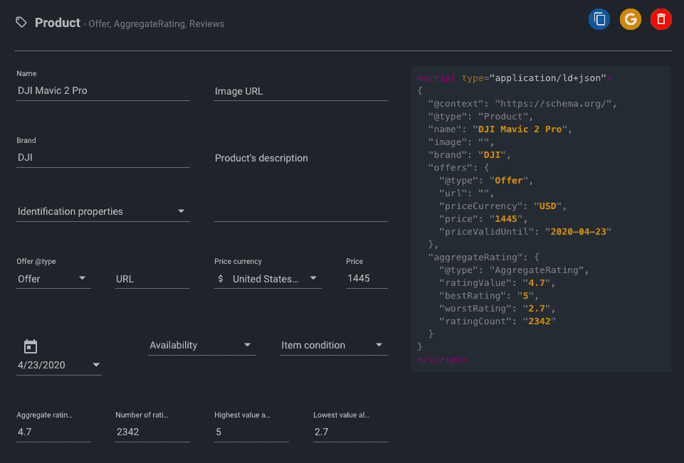The image size is (684, 463).
Task: Focus the offer URL field
Action: pos(153,279)
